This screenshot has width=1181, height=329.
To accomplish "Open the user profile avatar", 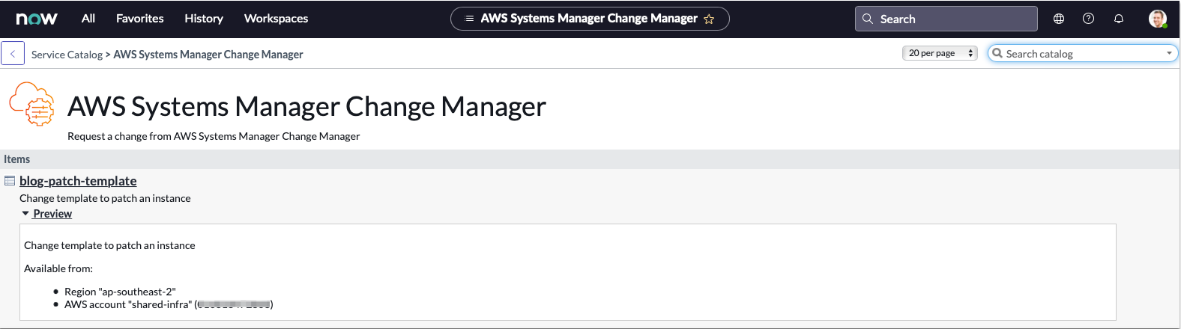I will (x=1158, y=19).
